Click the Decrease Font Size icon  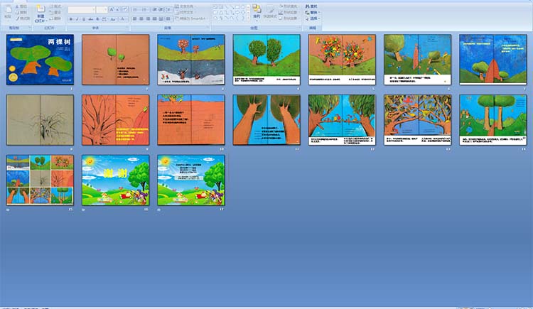click(117, 9)
